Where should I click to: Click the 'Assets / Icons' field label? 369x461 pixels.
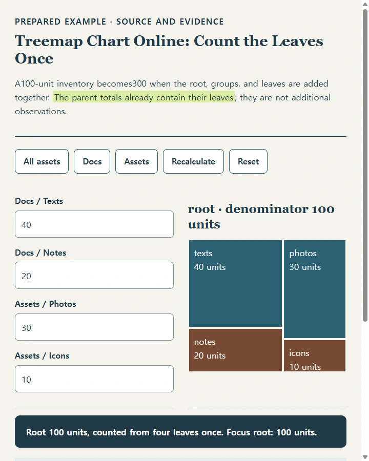(42, 356)
